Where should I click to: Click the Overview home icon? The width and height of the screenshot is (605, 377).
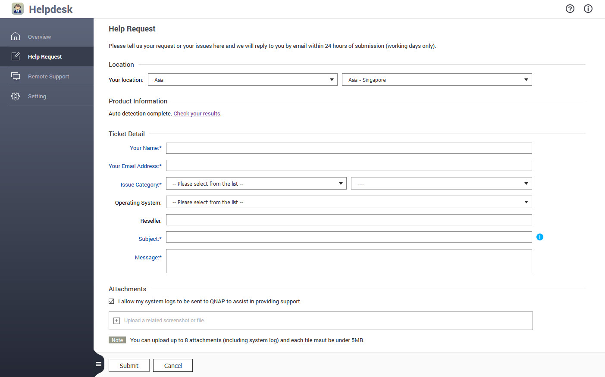16,37
